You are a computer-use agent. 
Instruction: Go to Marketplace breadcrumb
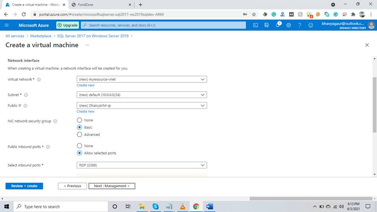pos(41,36)
